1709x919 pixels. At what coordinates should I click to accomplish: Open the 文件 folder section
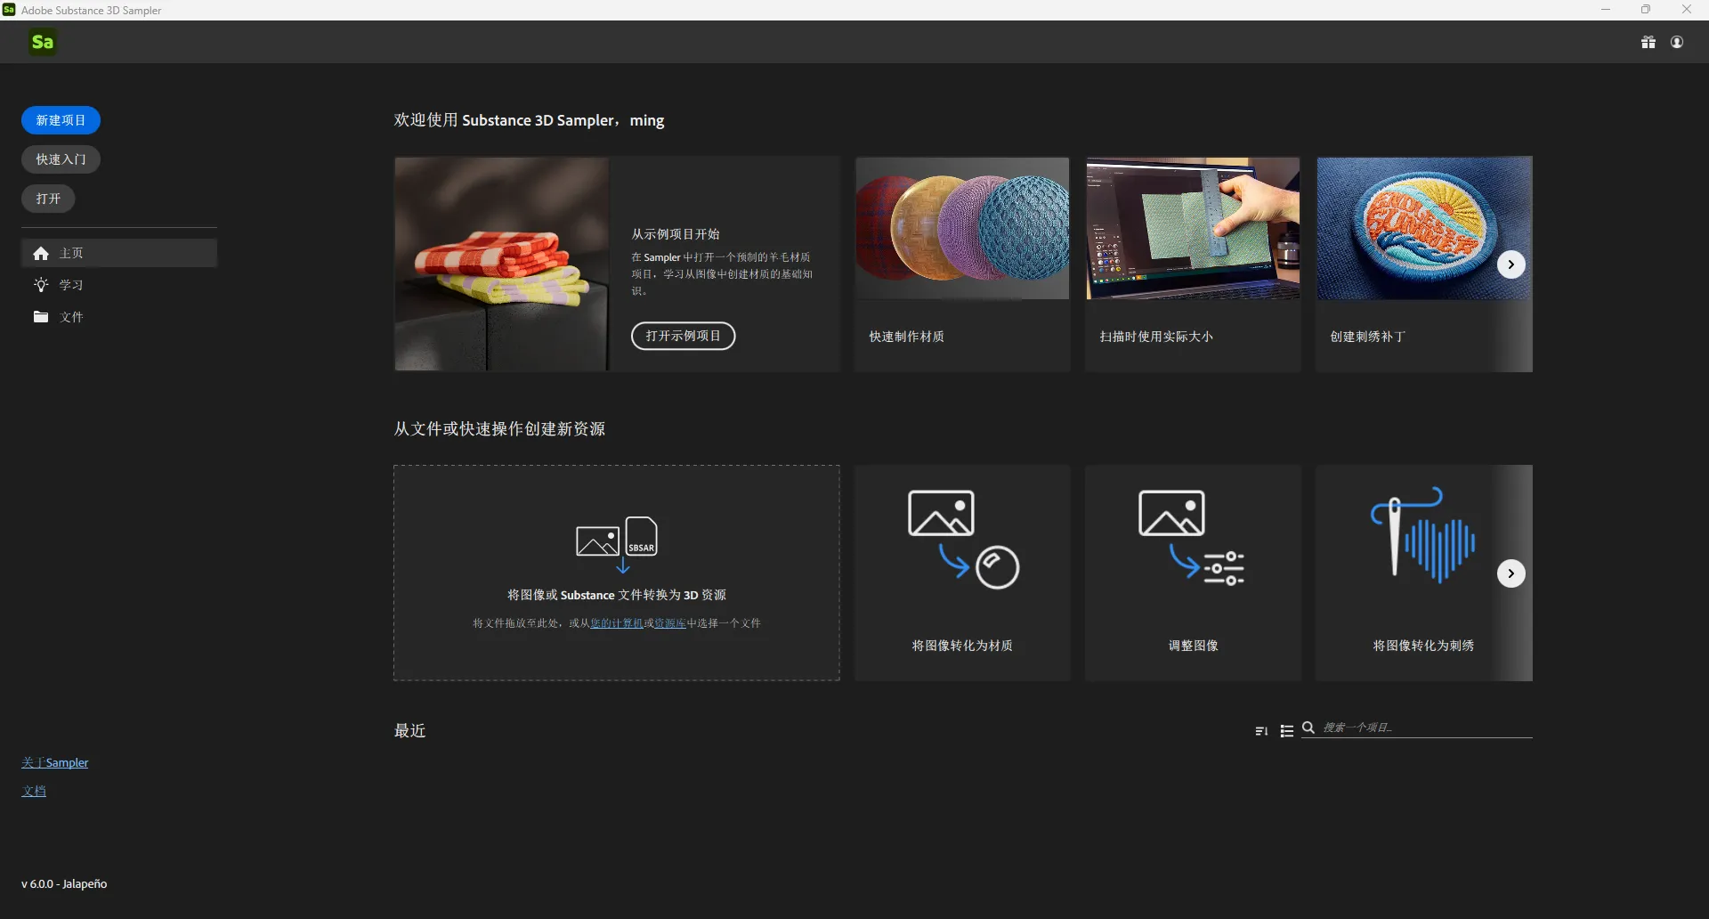tap(41, 317)
